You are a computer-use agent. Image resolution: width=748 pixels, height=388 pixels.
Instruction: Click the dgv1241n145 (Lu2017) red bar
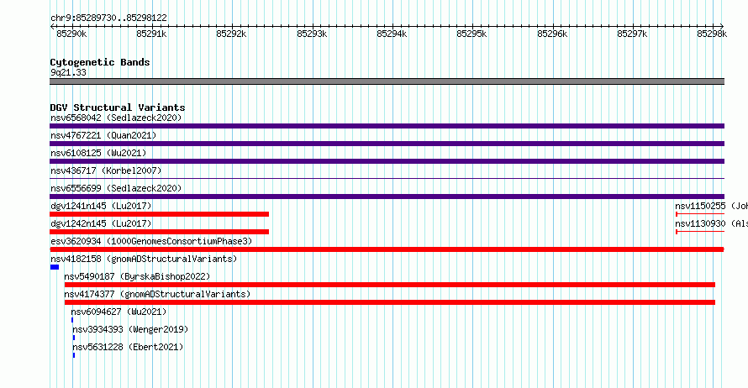click(x=160, y=214)
